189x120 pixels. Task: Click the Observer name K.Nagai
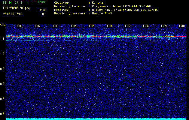tap(98, 2)
